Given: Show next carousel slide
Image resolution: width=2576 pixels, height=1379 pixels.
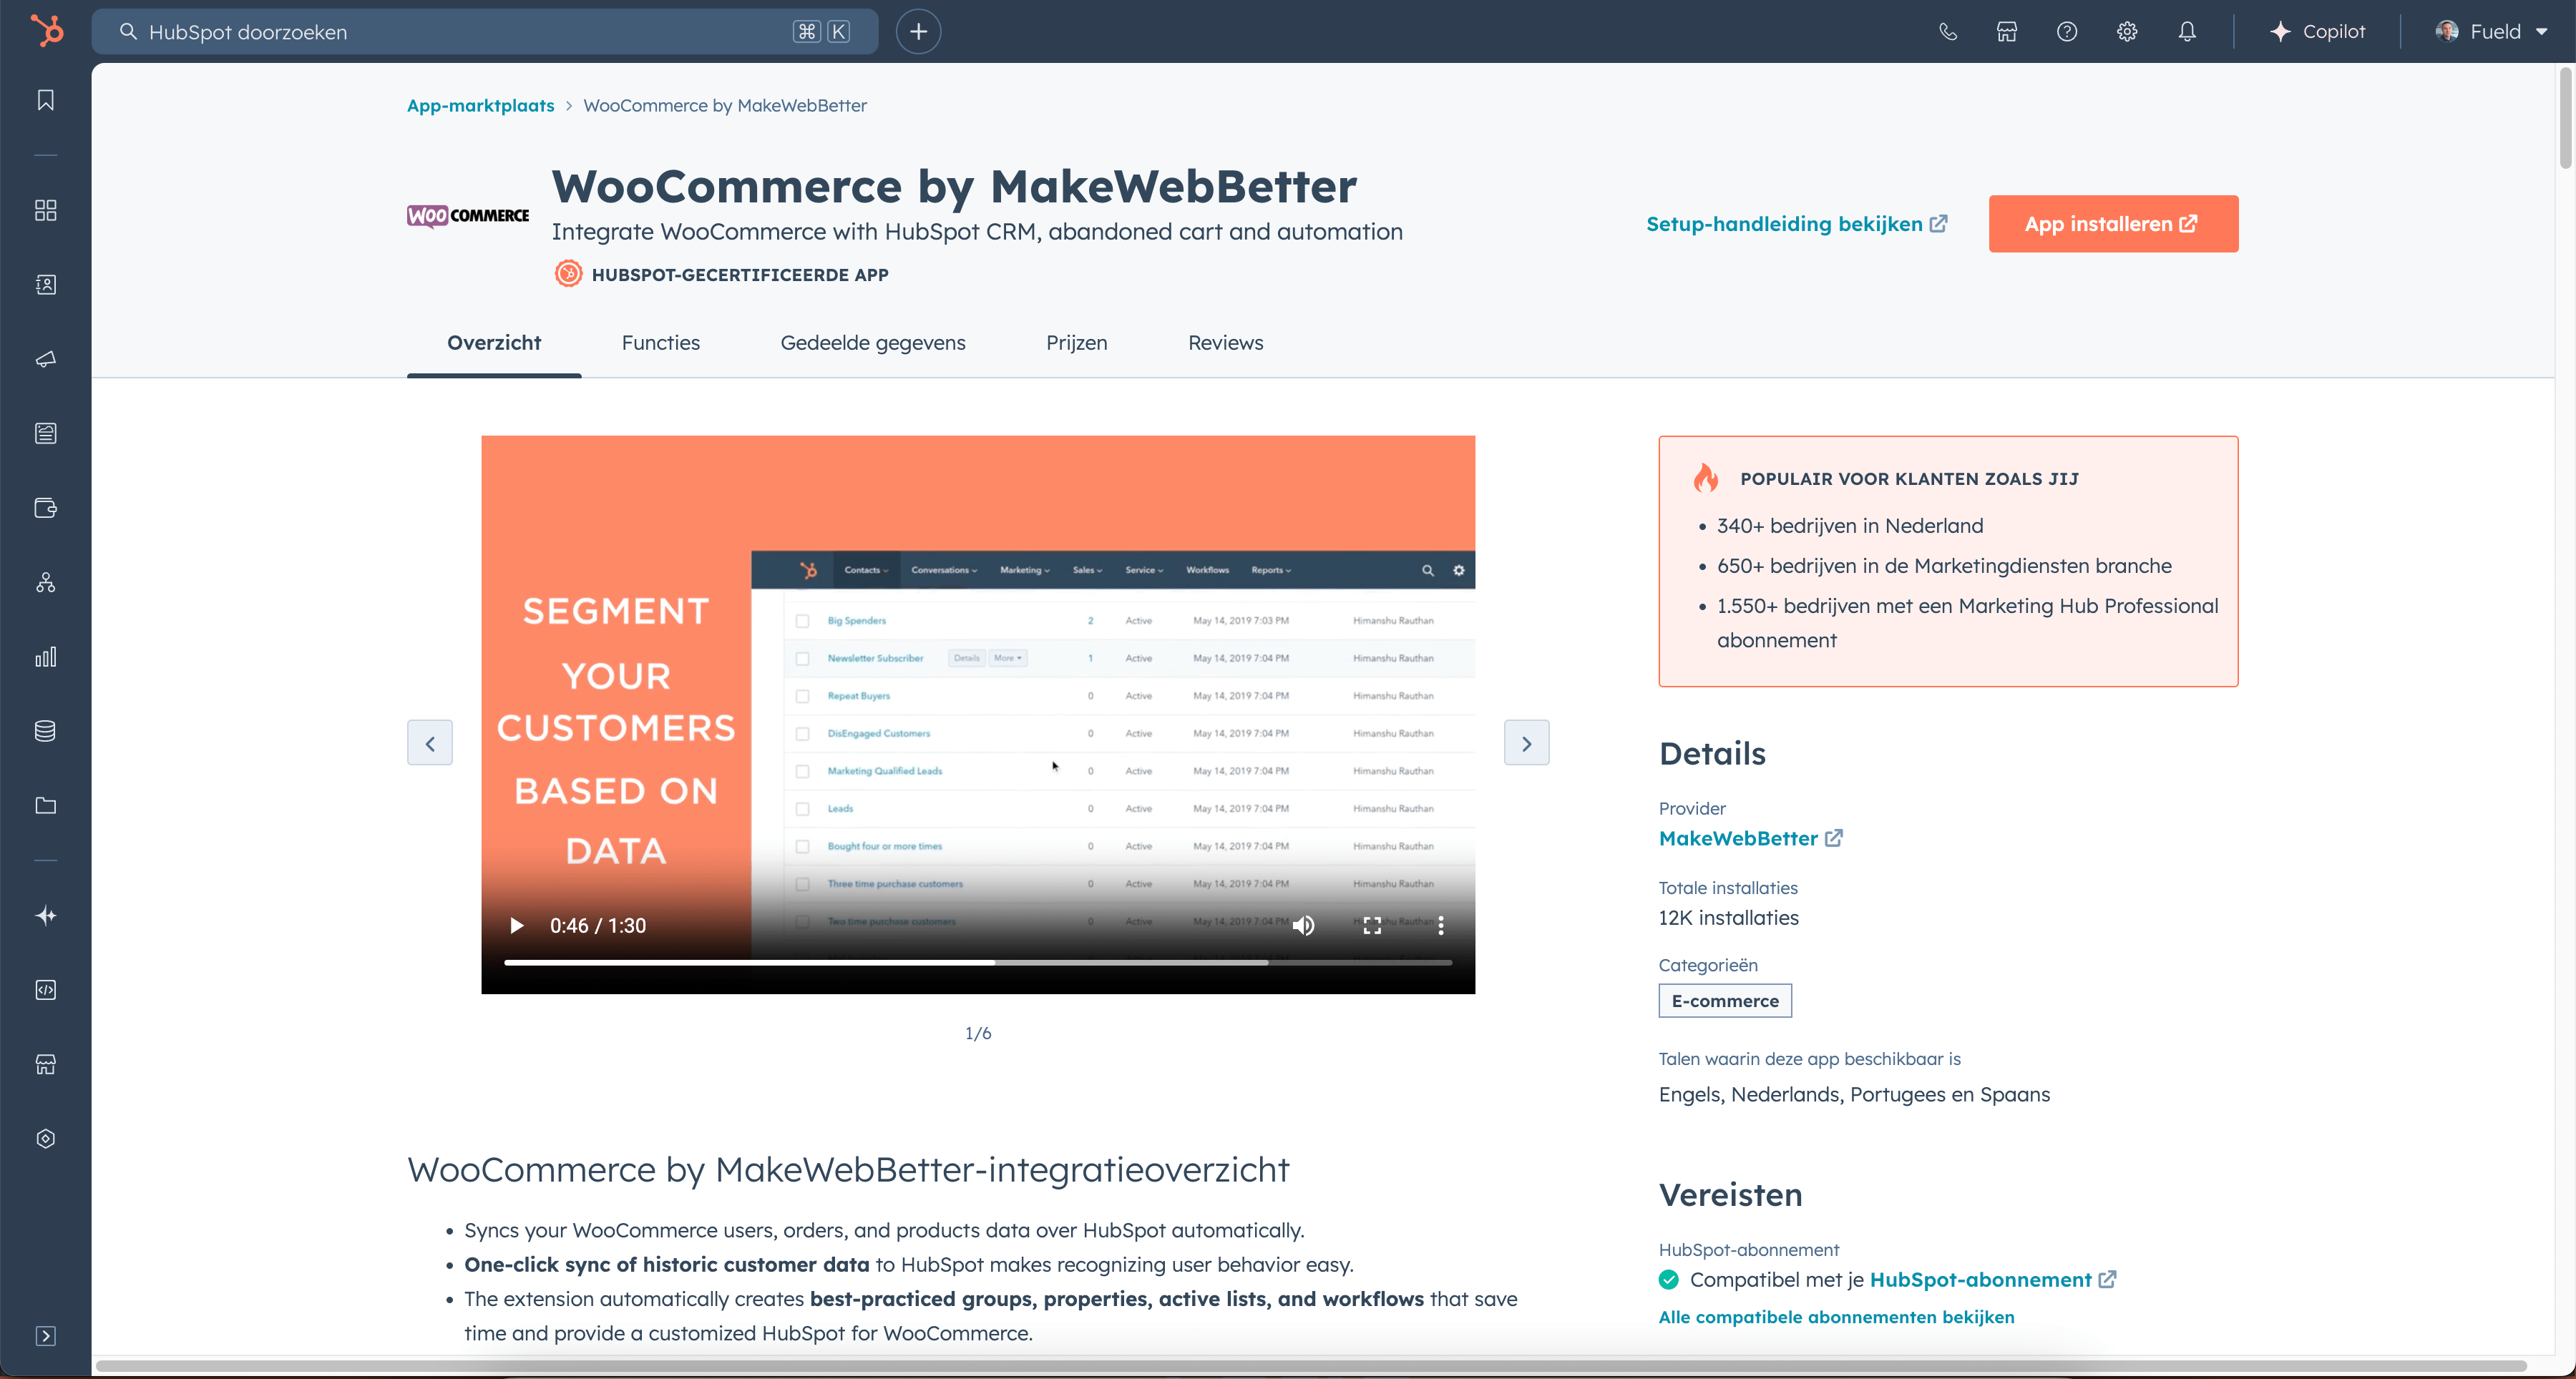Looking at the screenshot, I should point(1526,742).
